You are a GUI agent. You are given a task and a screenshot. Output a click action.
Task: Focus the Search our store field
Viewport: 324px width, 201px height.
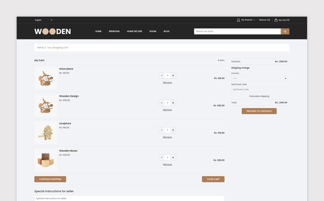[237, 31]
